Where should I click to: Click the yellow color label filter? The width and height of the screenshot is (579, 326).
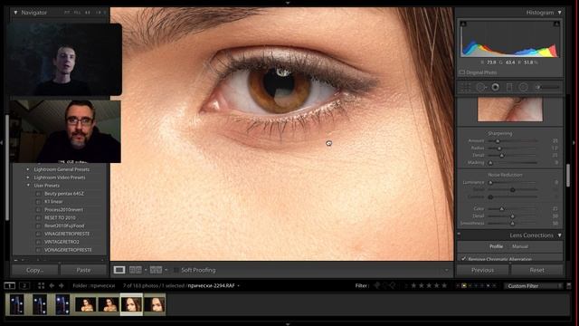(464, 286)
